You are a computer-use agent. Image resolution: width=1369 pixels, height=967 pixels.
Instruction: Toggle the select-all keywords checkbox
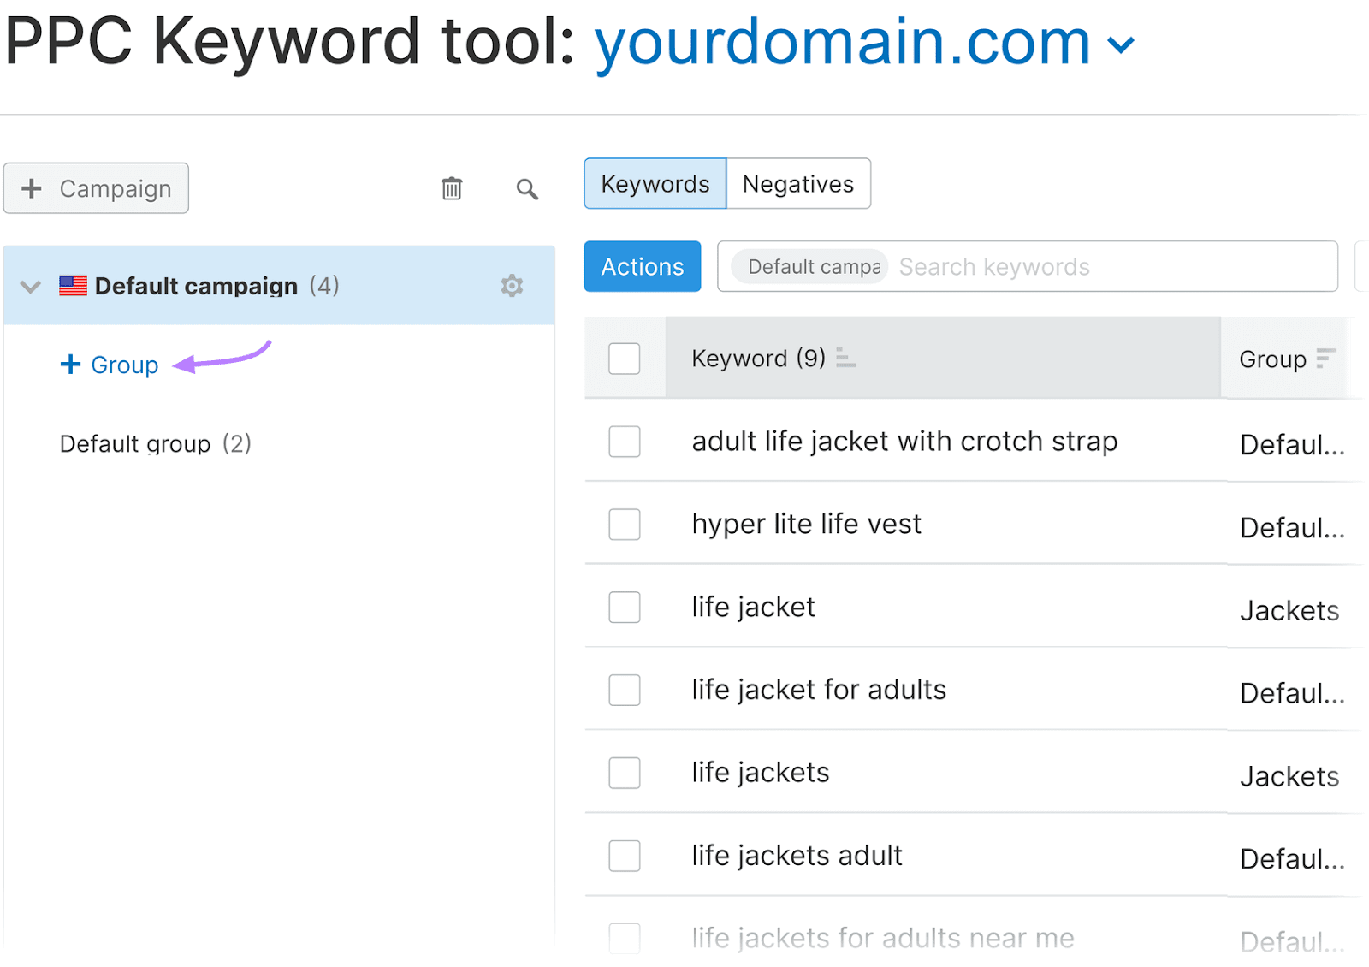coord(625,359)
